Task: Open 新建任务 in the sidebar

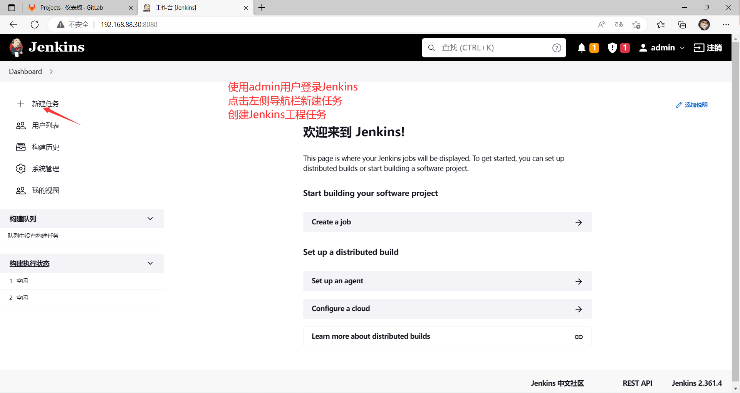Action: tap(45, 104)
